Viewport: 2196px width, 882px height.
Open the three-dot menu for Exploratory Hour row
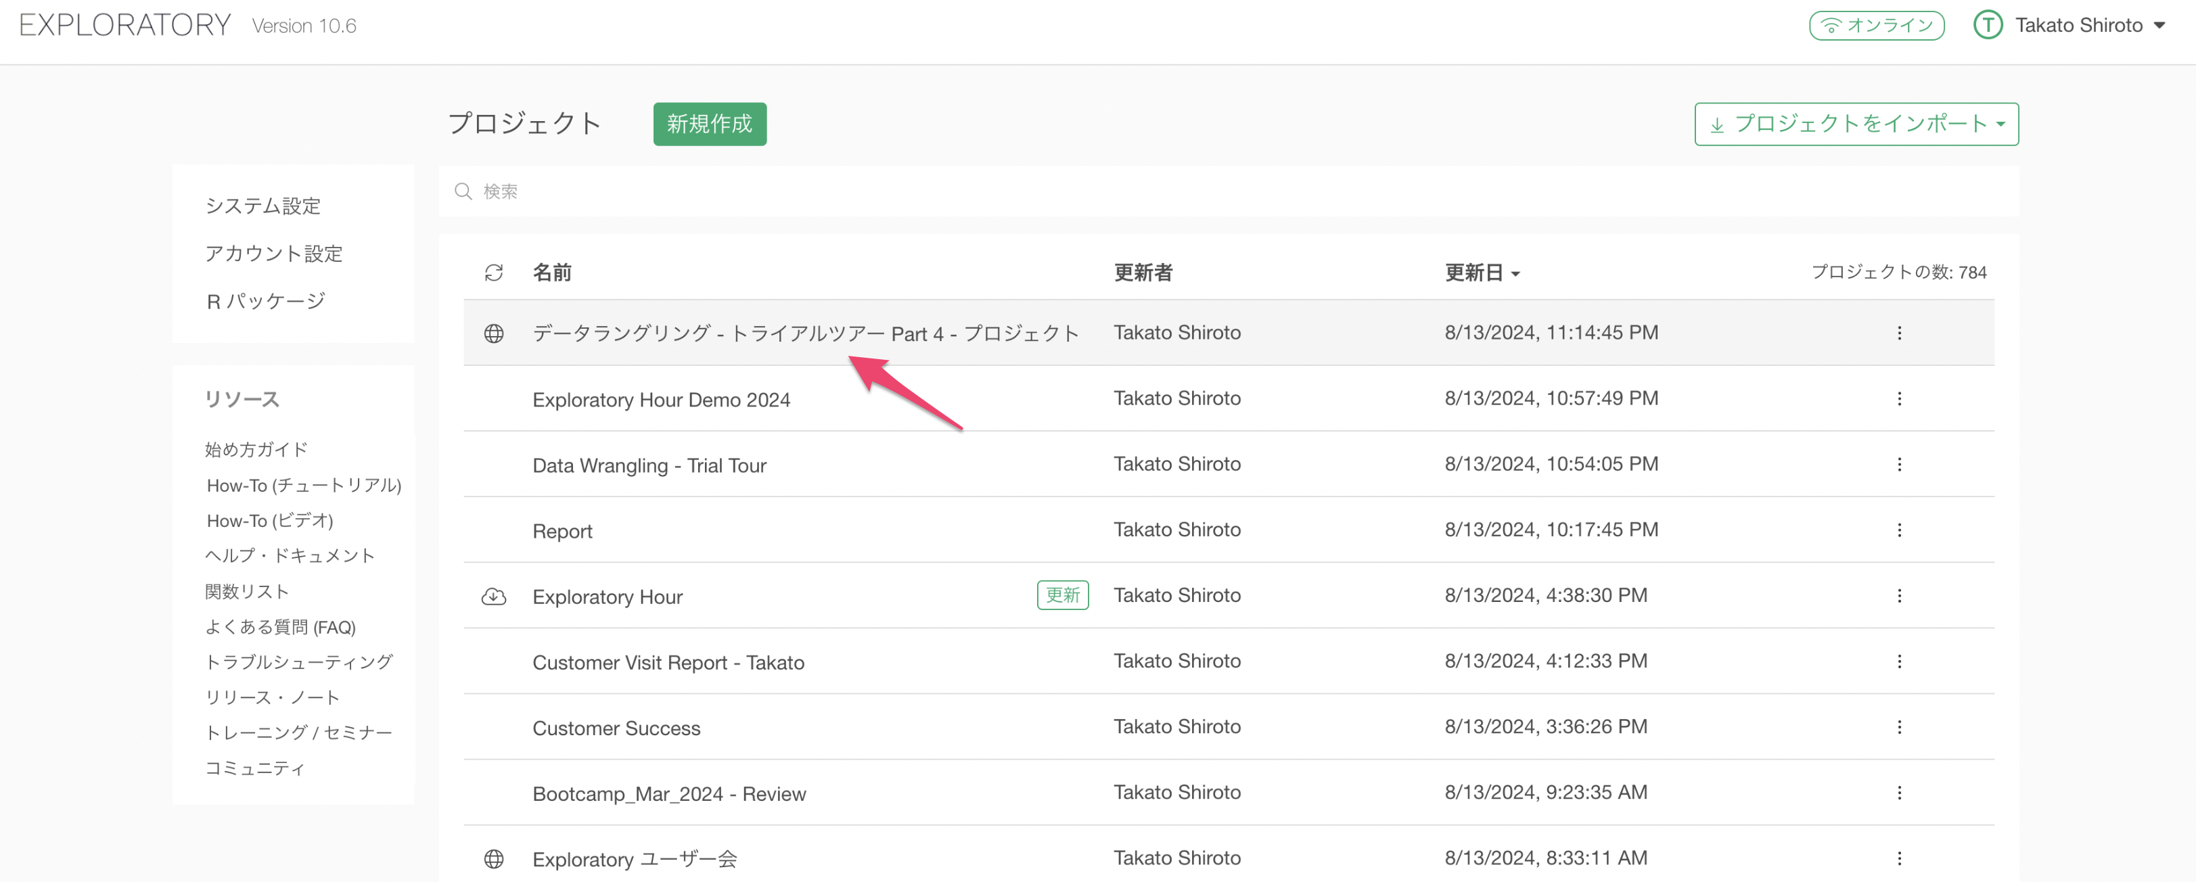(1898, 596)
